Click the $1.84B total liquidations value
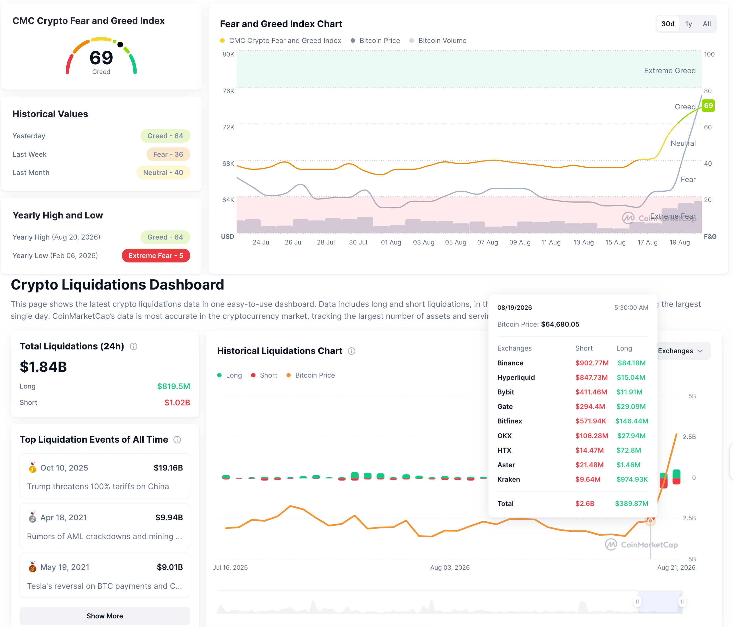The image size is (733, 627). pos(43,367)
